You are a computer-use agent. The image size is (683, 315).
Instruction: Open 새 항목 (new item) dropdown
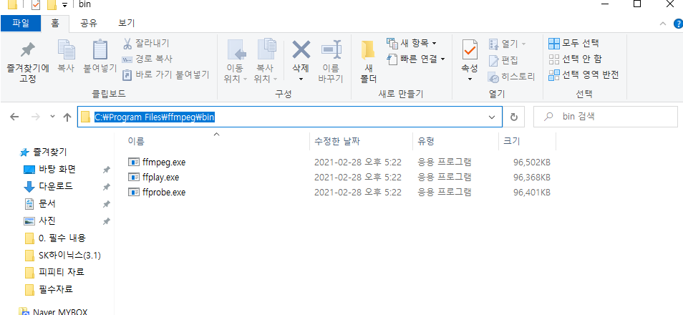pos(412,43)
